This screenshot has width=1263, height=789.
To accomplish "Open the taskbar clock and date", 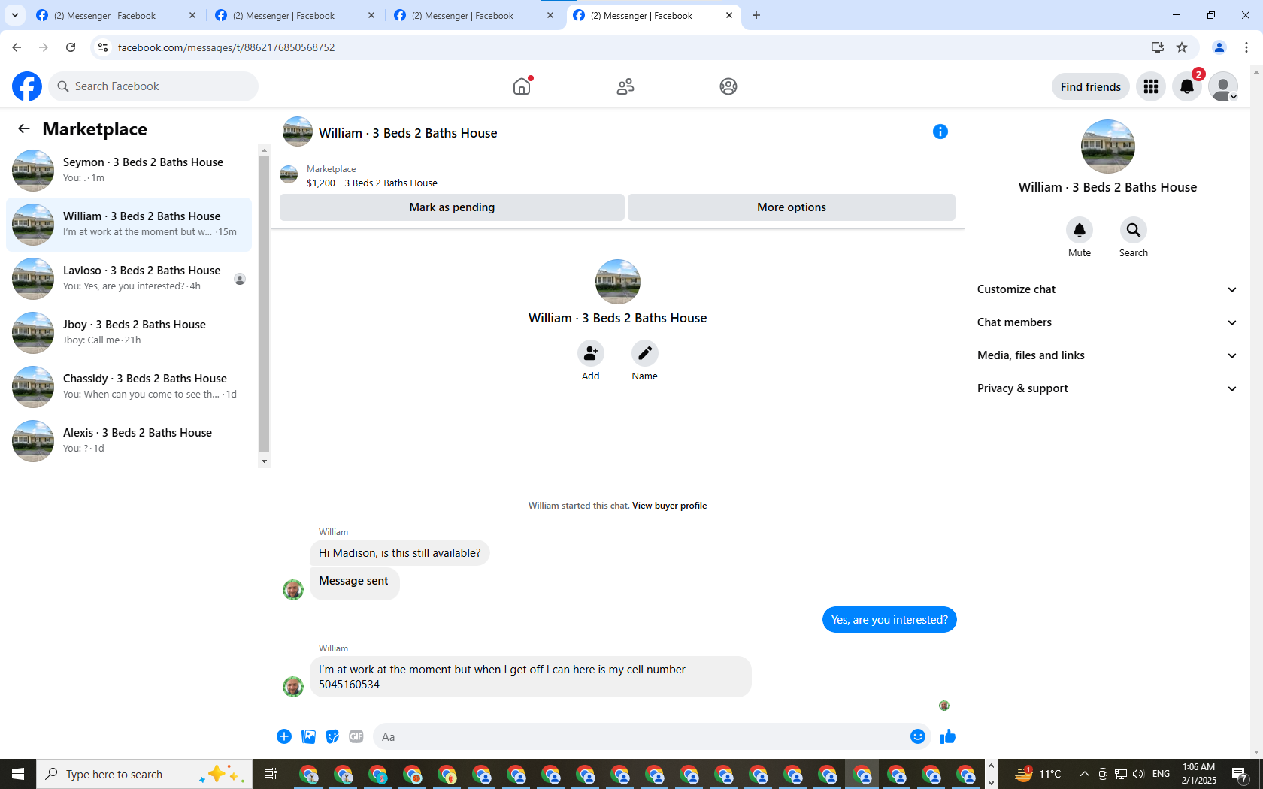I will coord(1198,774).
